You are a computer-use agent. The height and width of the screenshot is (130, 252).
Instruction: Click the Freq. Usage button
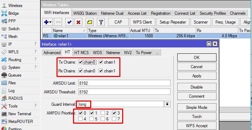tap(225, 22)
